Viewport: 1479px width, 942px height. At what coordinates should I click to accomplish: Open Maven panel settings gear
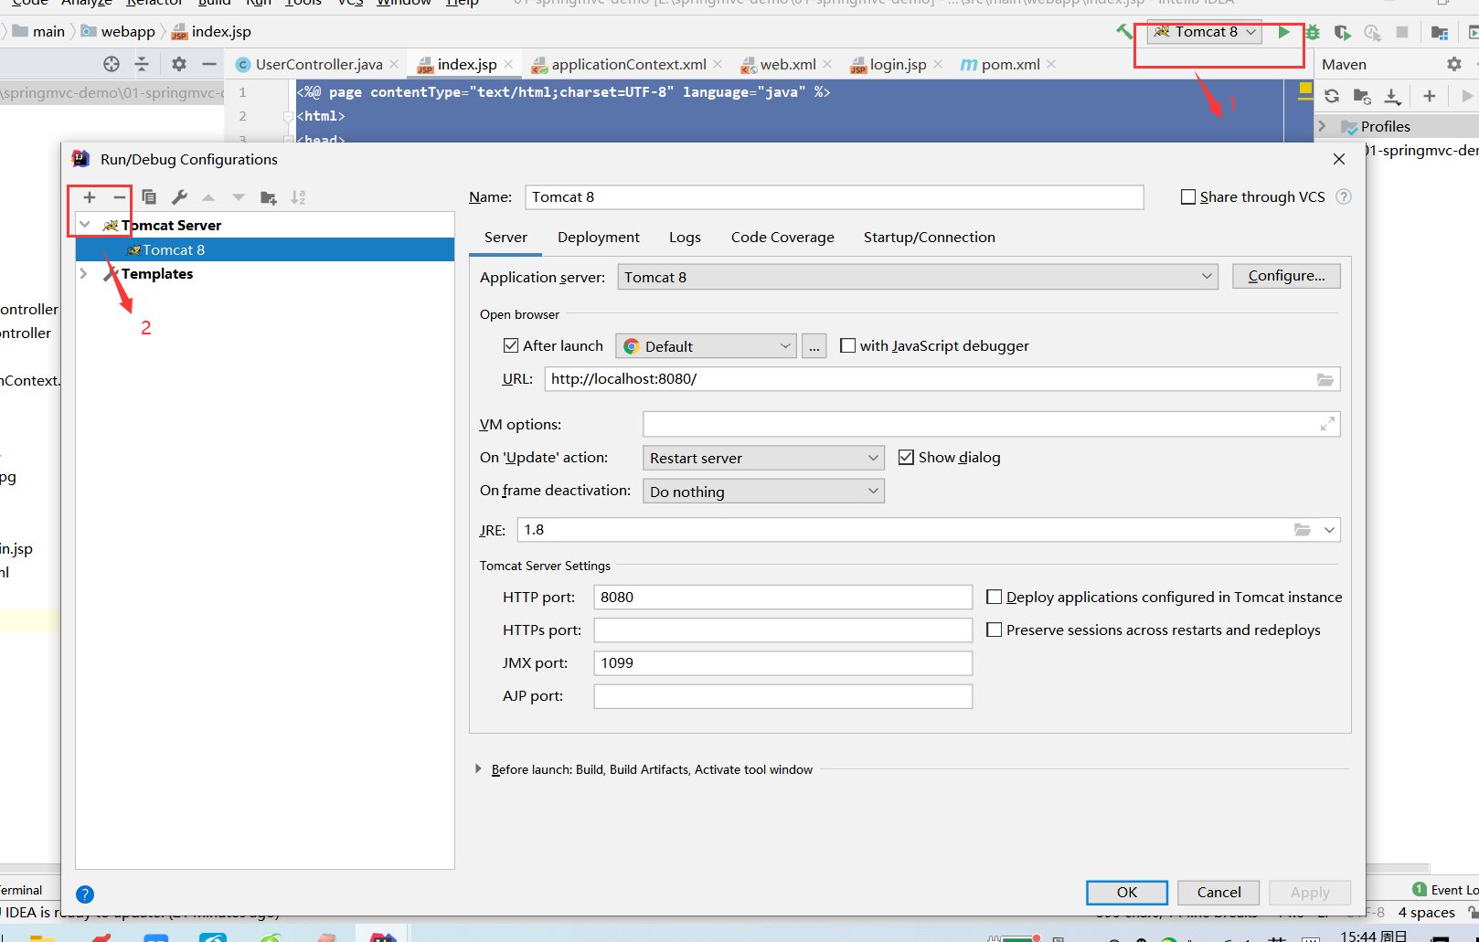click(1454, 64)
